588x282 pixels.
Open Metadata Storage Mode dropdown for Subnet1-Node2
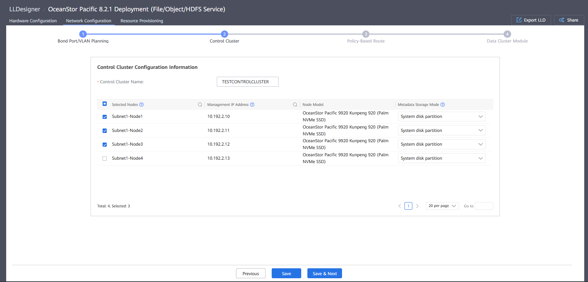(442, 131)
